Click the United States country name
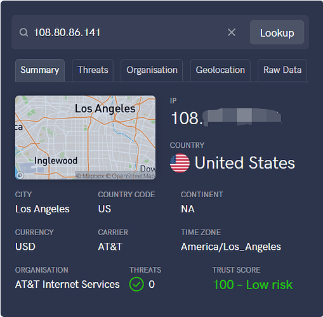323x317 pixels. [244, 163]
